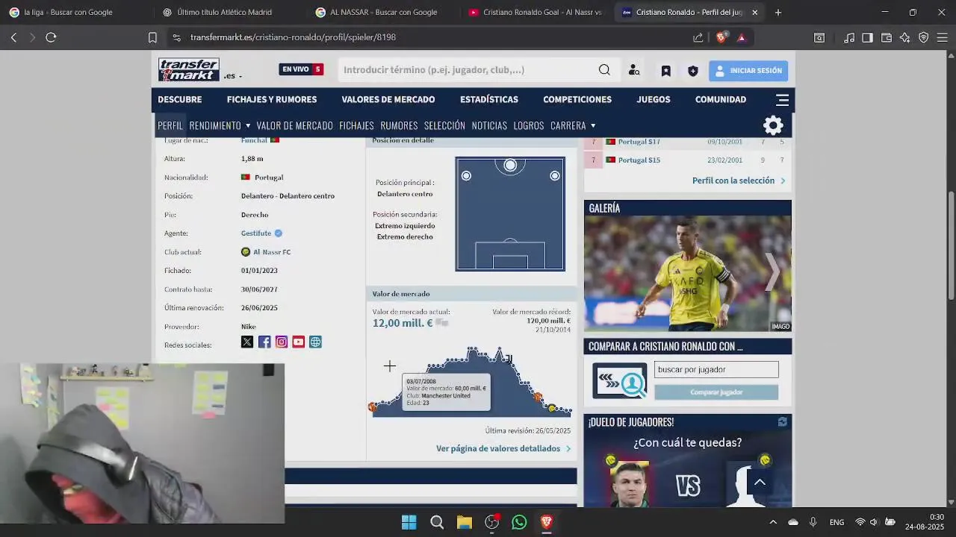Screen dimensions: 956x537
Task: Reload the page with browser refresh
Action: pyautogui.click(x=51, y=37)
